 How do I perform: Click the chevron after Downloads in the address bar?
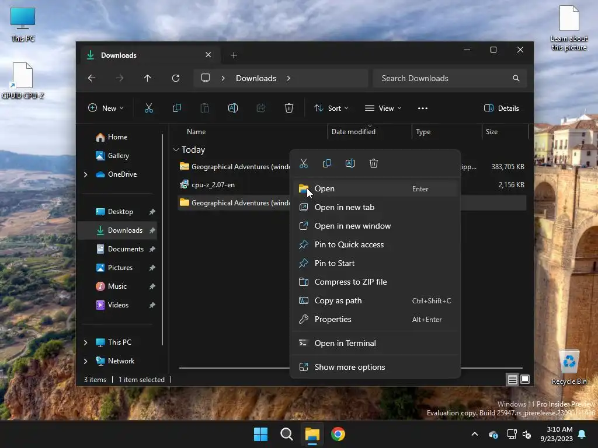coord(288,78)
